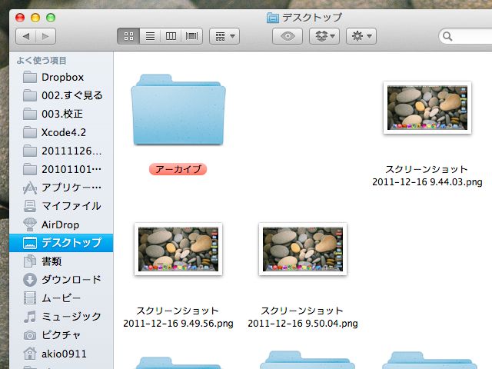The width and height of the screenshot is (492, 369).
Task: Click the file name 2011-12-16 9.50.04.png
Action: click(x=303, y=324)
